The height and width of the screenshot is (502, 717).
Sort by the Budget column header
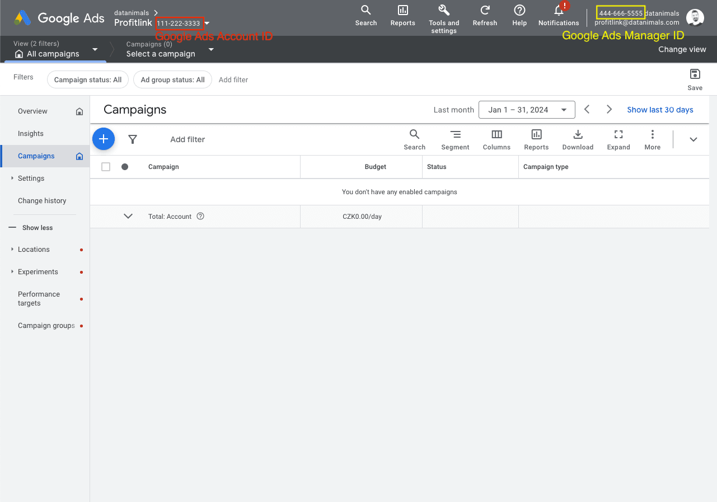pos(376,167)
